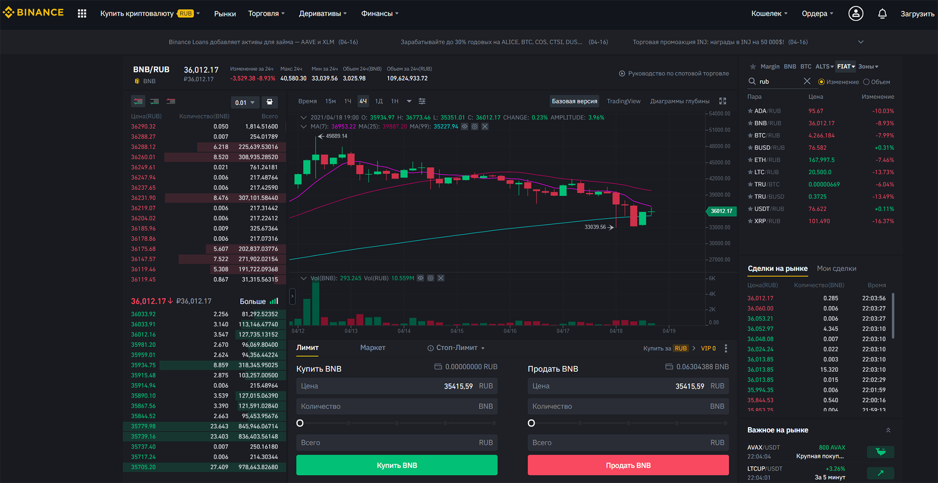The image size is (938, 483).
Task: Click LTCUP/USDT trend arrow icon
Action: coord(880,473)
